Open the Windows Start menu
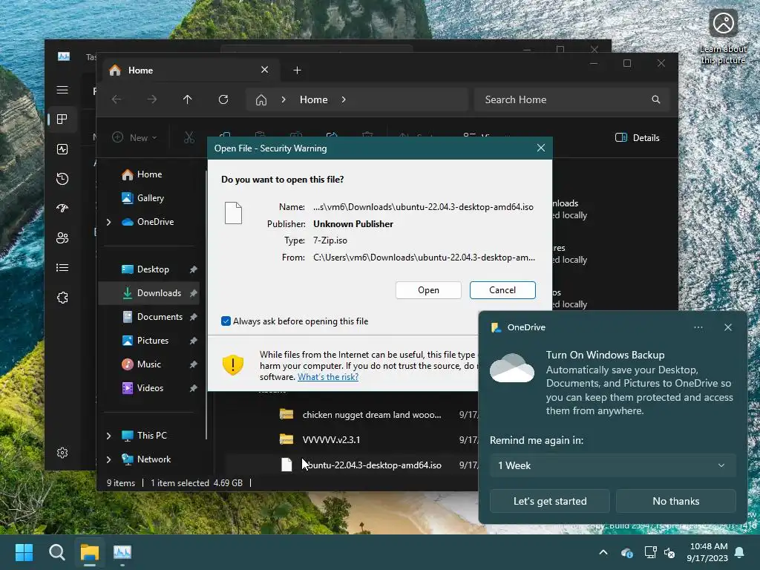Image resolution: width=760 pixels, height=570 pixels. [24, 552]
